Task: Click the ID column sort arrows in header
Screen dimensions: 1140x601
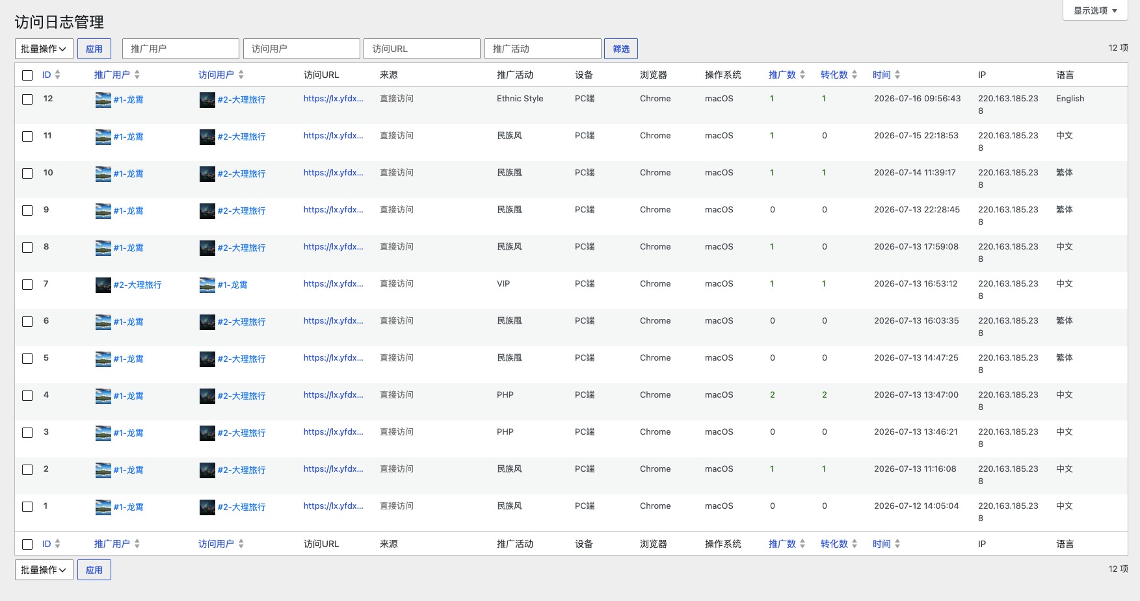Action: click(x=57, y=75)
